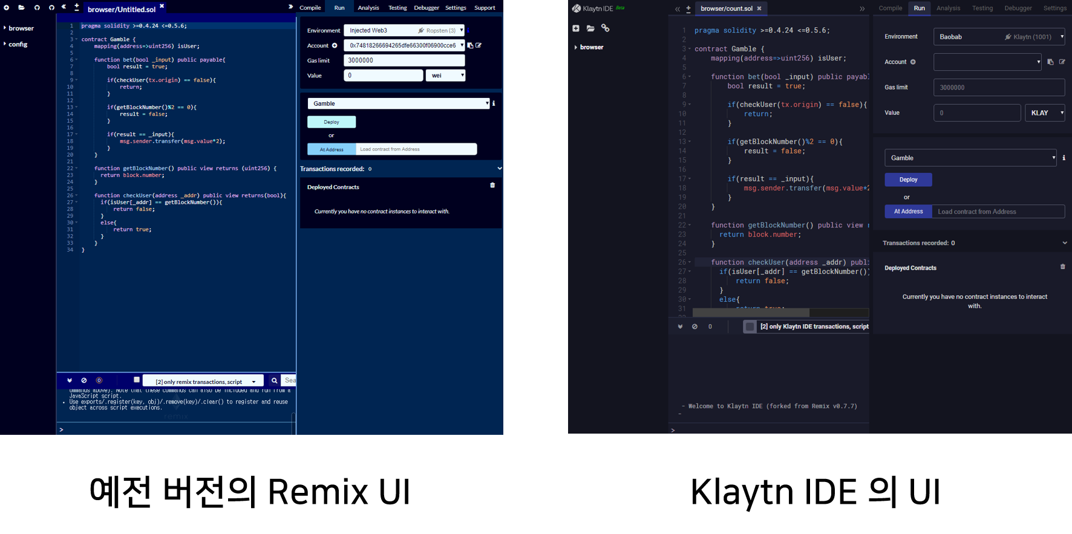Click link/connect icon in Klaytn IDE
Image resolution: width=1072 pixels, height=534 pixels.
[605, 28]
